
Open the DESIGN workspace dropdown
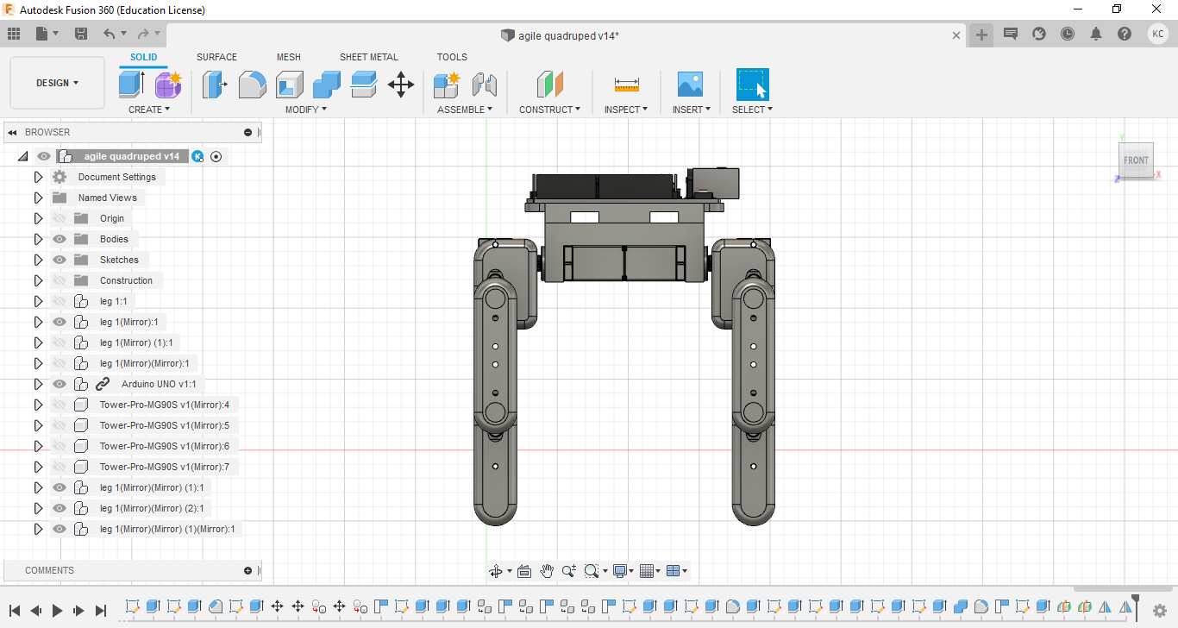tap(57, 83)
